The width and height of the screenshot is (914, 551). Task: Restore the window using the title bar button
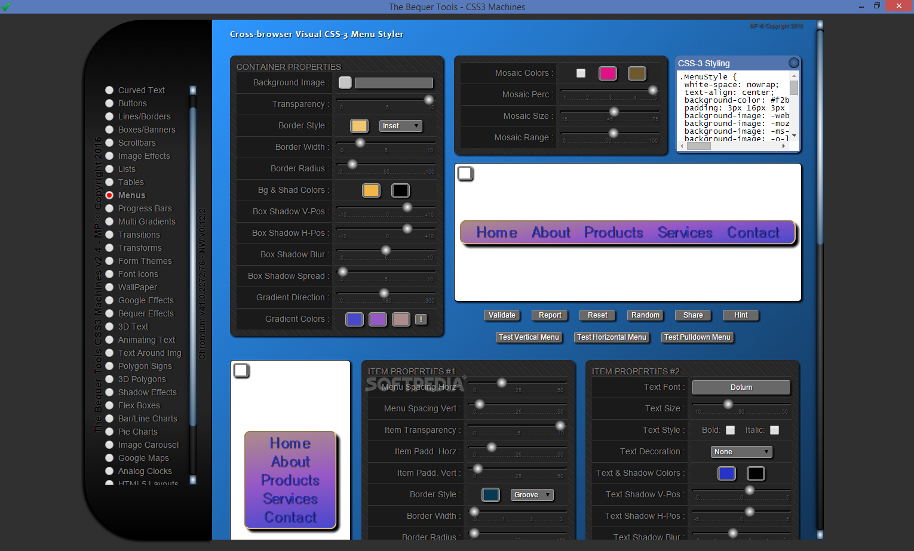[877, 6]
